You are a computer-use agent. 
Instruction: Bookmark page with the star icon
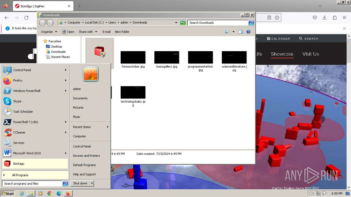[277, 18]
